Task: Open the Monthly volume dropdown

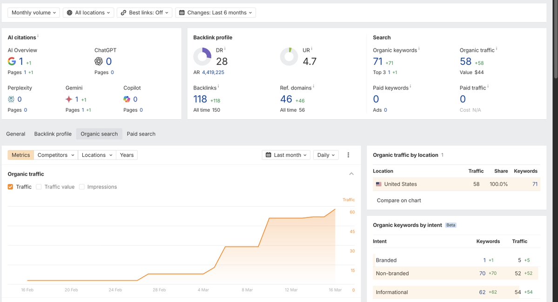Action: pos(34,13)
